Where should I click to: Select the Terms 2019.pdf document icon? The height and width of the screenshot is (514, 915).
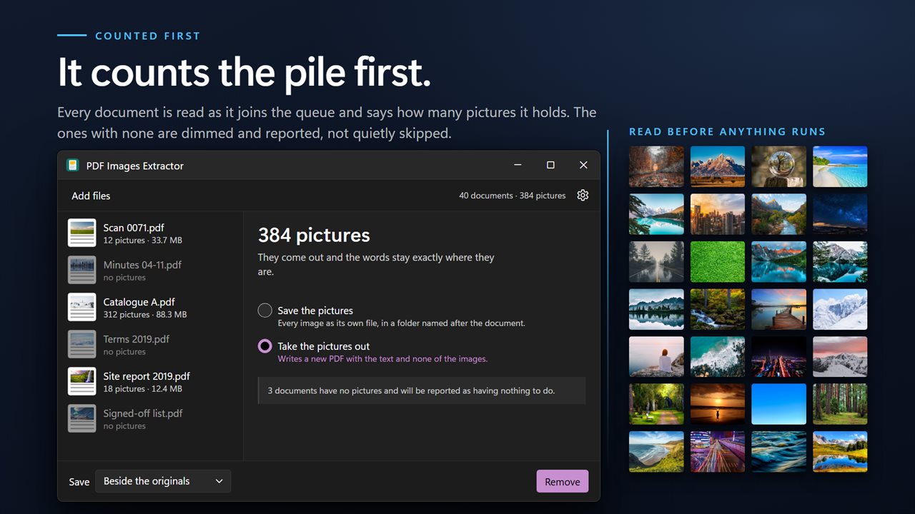pyautogui.click(x=82, y=344)
